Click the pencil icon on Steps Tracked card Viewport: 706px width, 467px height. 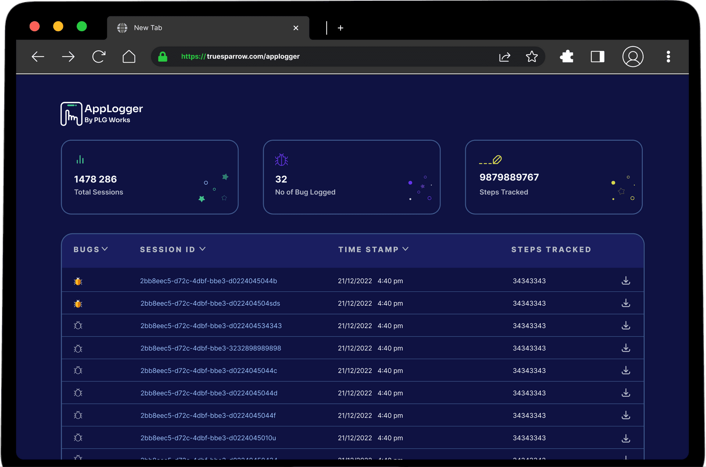pos(491,159)
